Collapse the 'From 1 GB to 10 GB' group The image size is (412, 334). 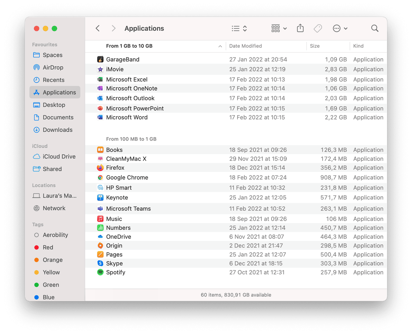220,46
